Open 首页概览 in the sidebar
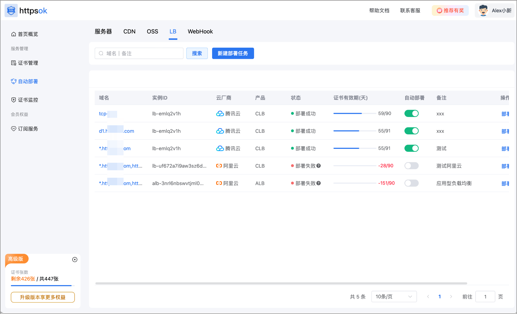The image size is (517, 314). click(x=25, y=34)
